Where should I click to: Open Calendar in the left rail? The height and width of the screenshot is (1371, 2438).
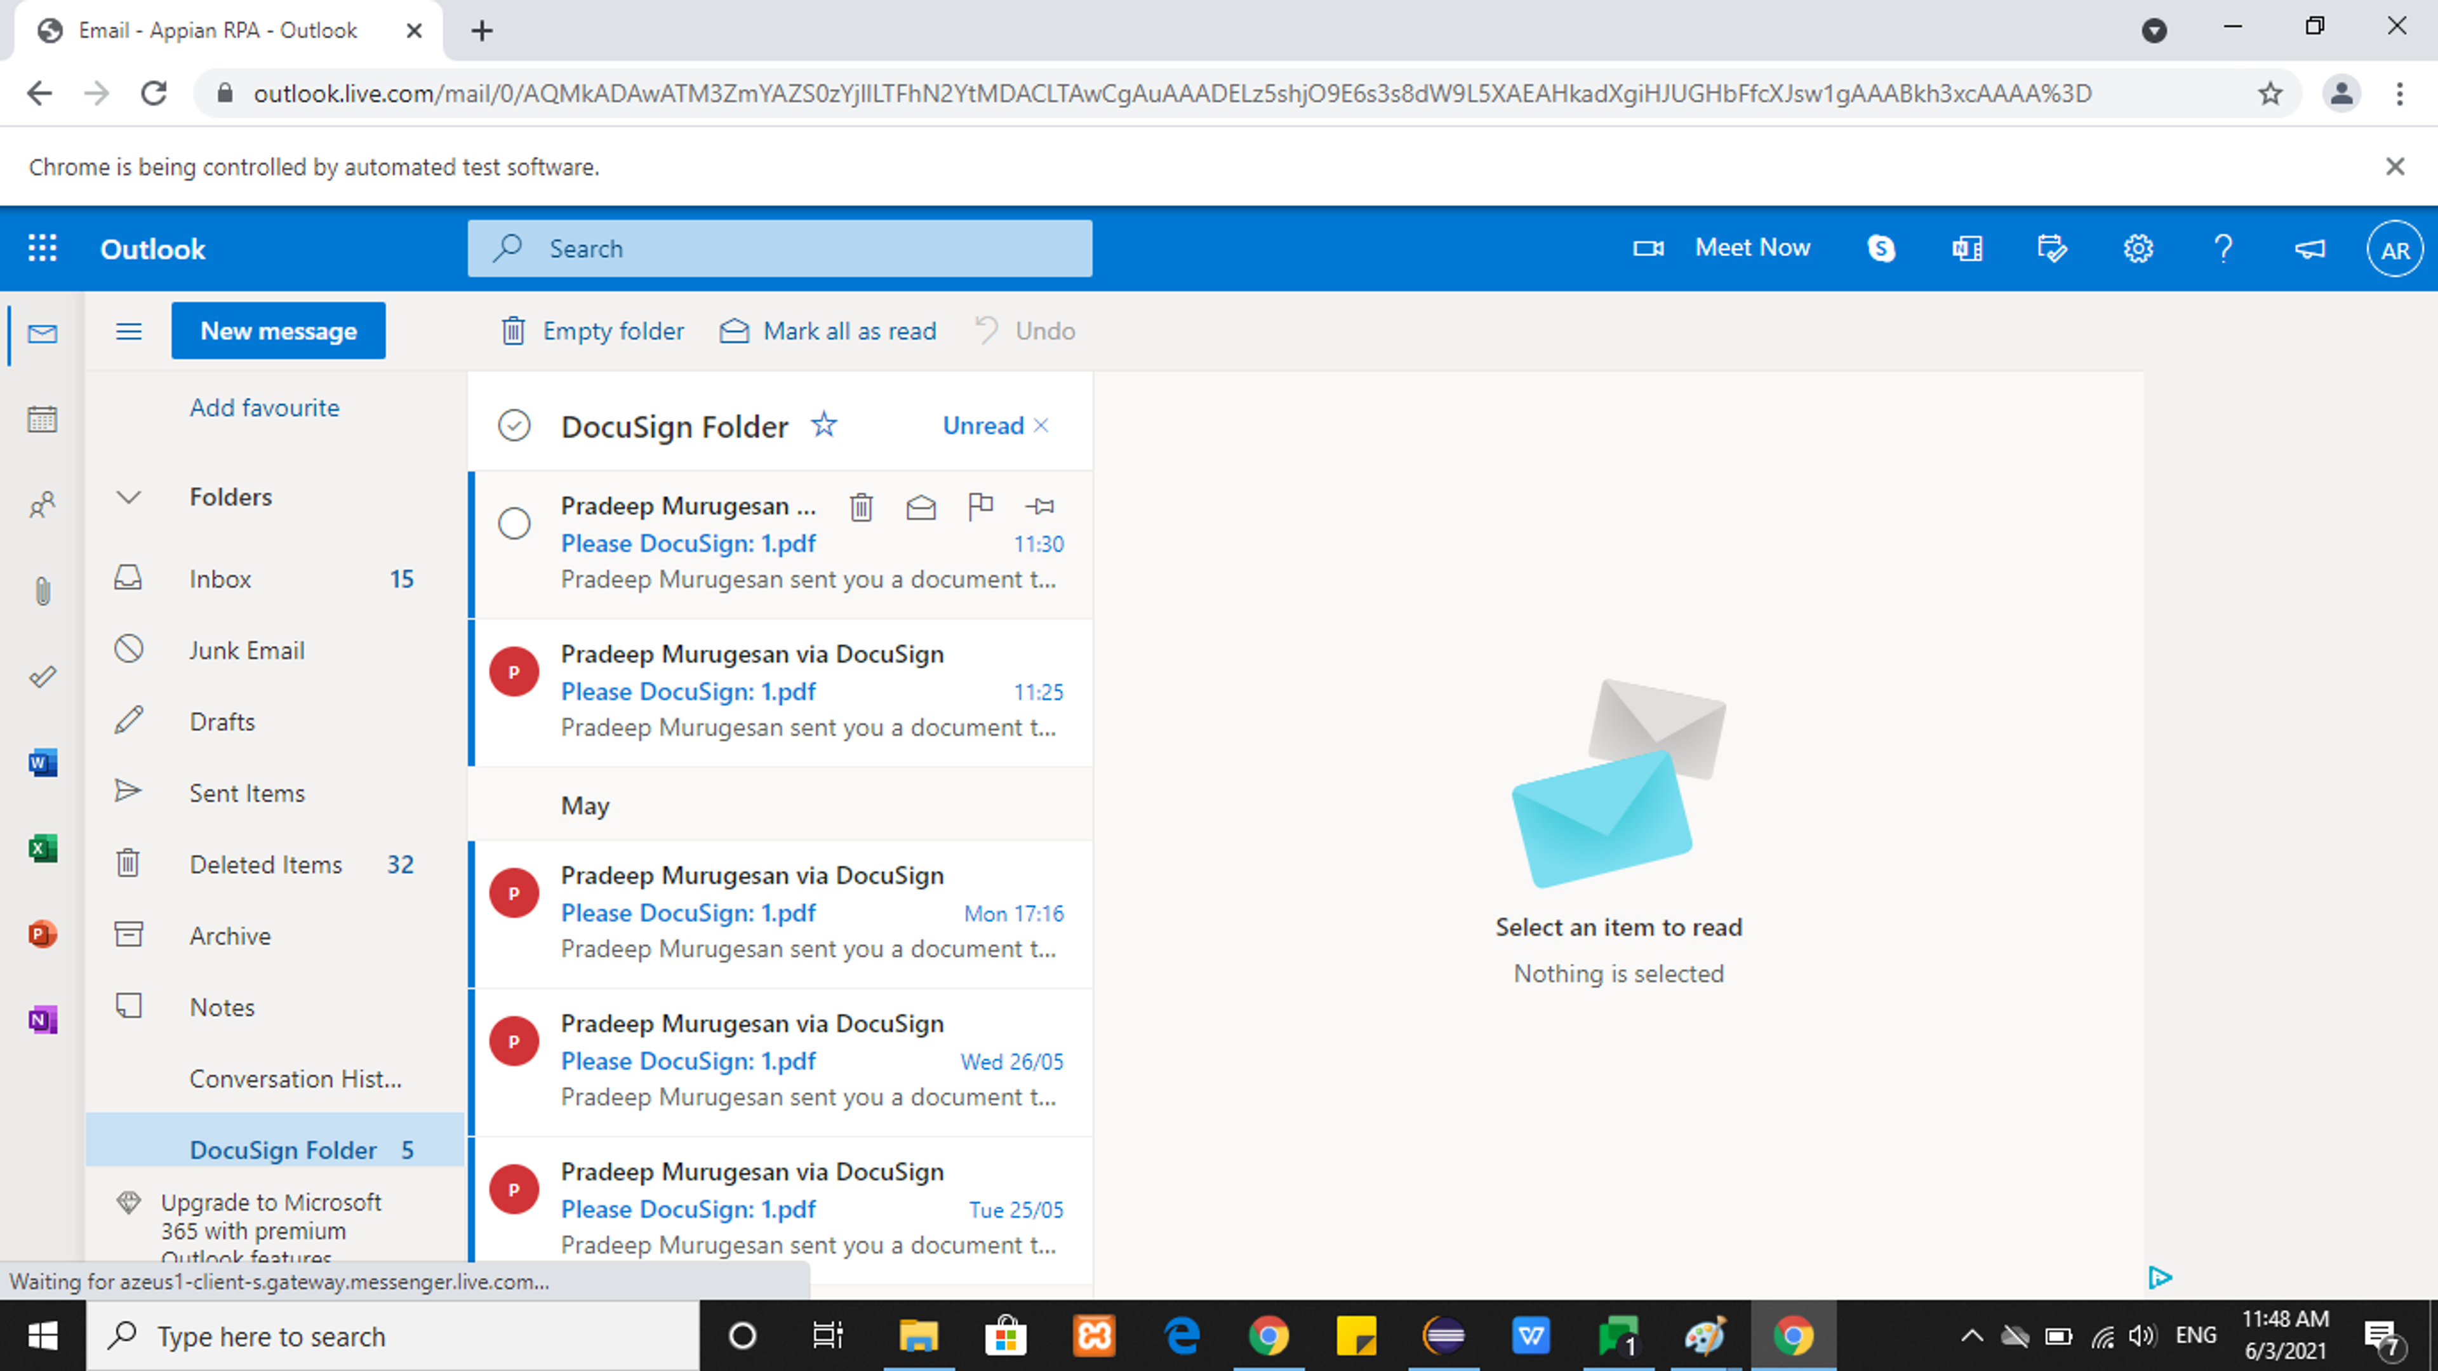(43, 418)
